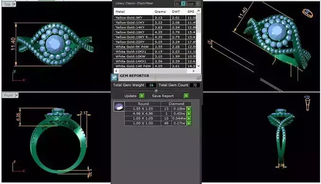Screen dimensions: 321x184
Task: Select the Yellow Gold:9KY row
Action: click(x=155, y=18)
